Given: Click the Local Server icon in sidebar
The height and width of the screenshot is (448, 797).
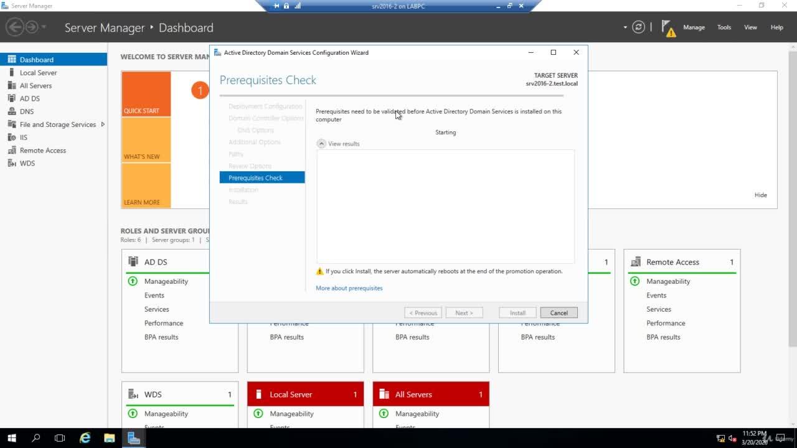Looking at the screenshot, I should tap(12, 73).
